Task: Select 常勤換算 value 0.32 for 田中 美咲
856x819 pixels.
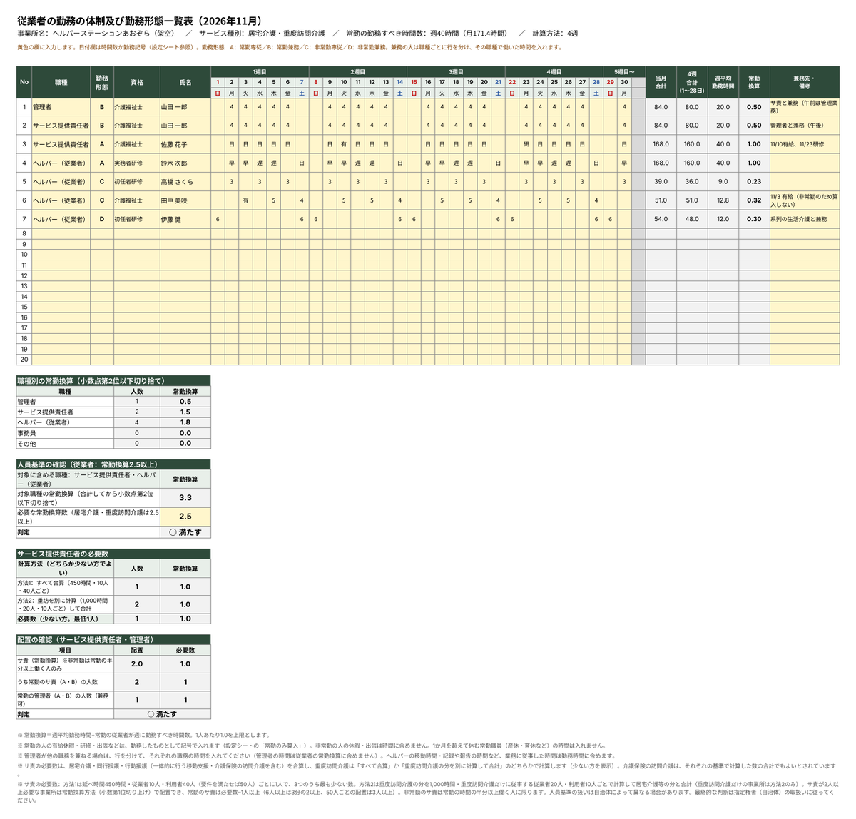Action: (x=754, y=200)
